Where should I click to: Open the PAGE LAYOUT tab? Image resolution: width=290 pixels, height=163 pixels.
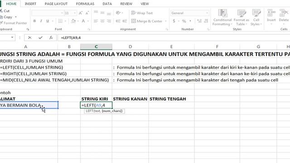56,4
